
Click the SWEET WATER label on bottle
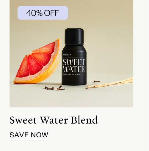(x=74, y=66)
